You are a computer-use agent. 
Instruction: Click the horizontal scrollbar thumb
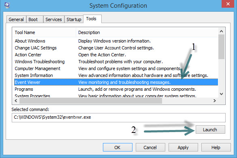(x=91, y=101)
